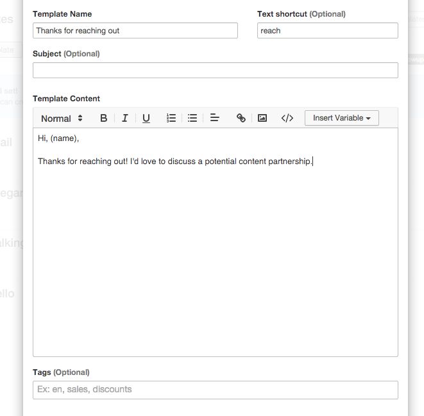Insert an image into the template
Viewport: 424px width, 416px height.
coord(262,118)
